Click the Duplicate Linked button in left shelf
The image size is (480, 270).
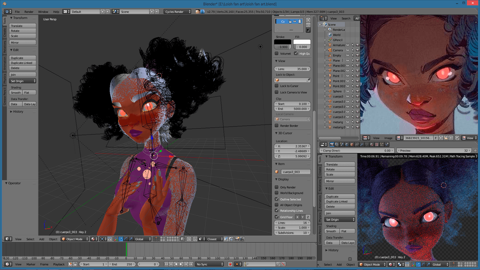(x=23, y=63)
